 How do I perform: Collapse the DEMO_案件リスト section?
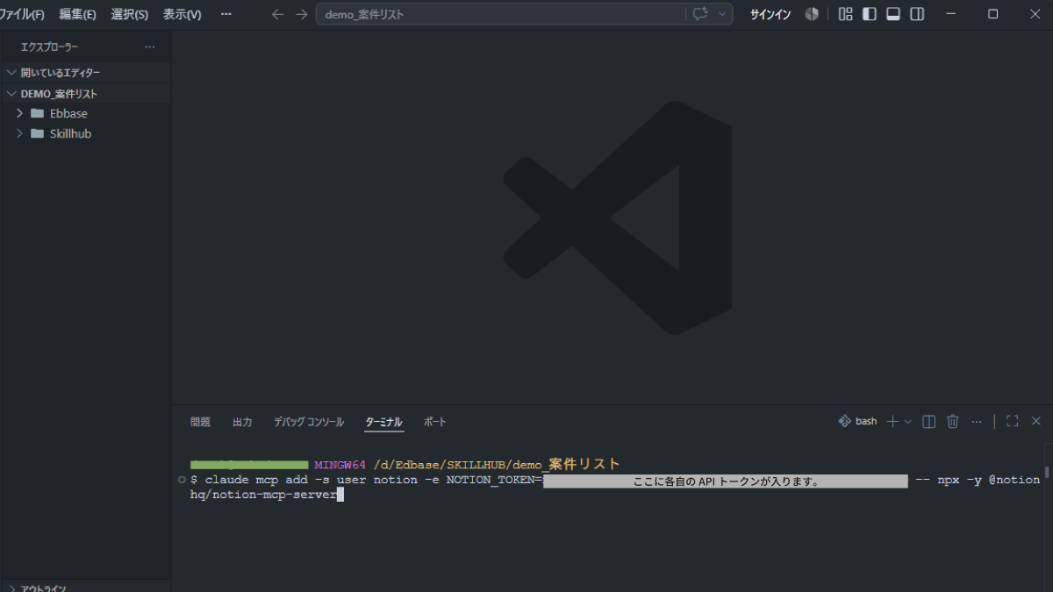pyautogui.click(x=86, y=93)
